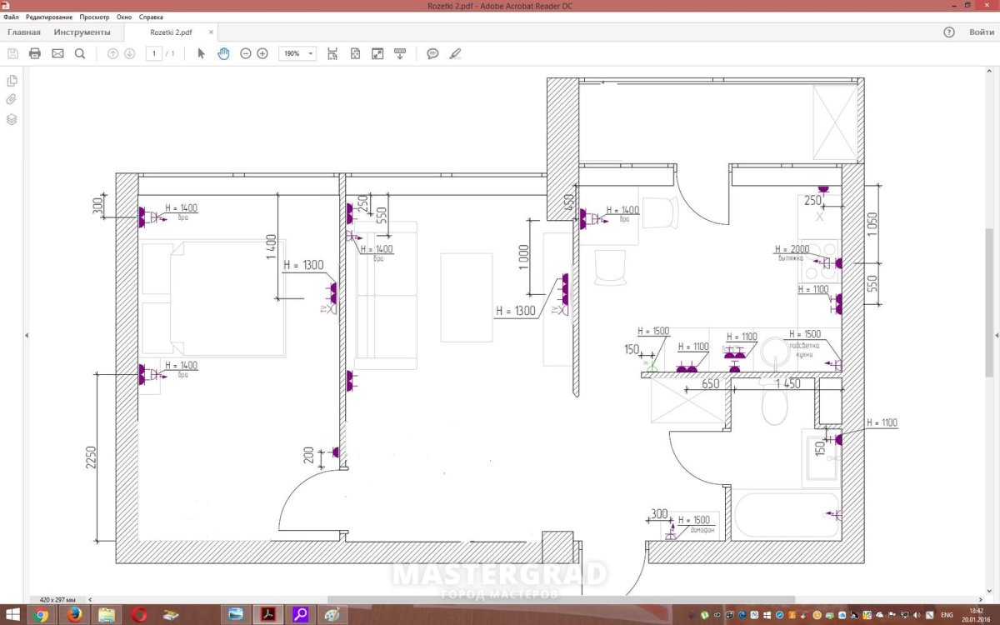This screenshot has width=1000, height=625.
Task: Open the search magnifier tool
Action: [x=80, y=53]
